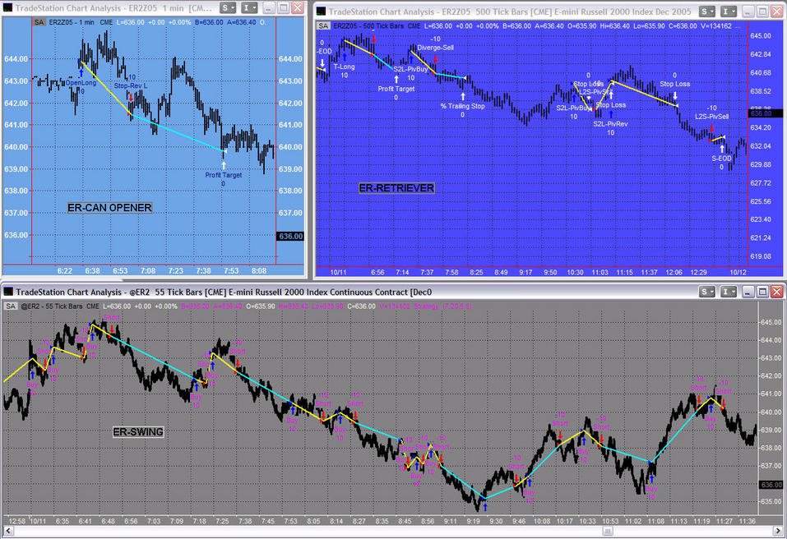Image resolution: width=787 pixels, height=539 pixels.
Task: Click the horizontal scrollbar thumb in the 55 Tick chart
Action: coord(608,531)
